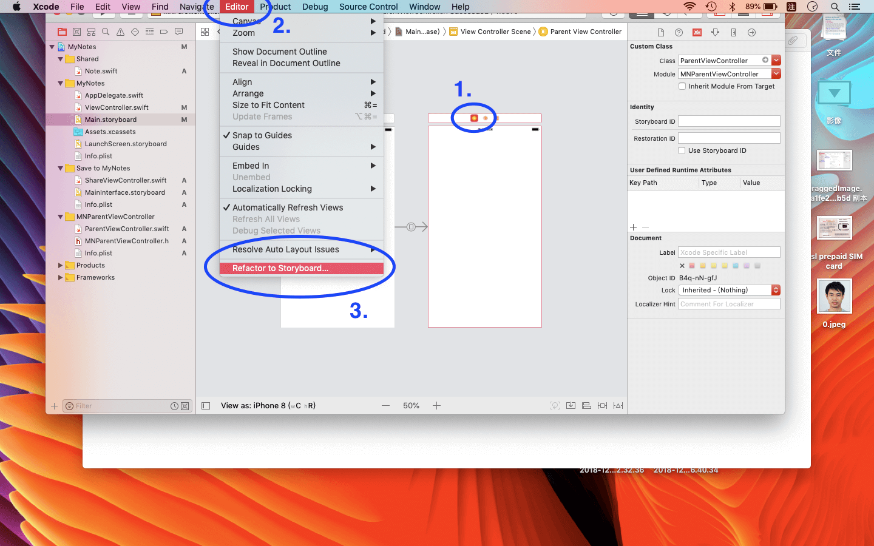Open the Product menu

276,7
